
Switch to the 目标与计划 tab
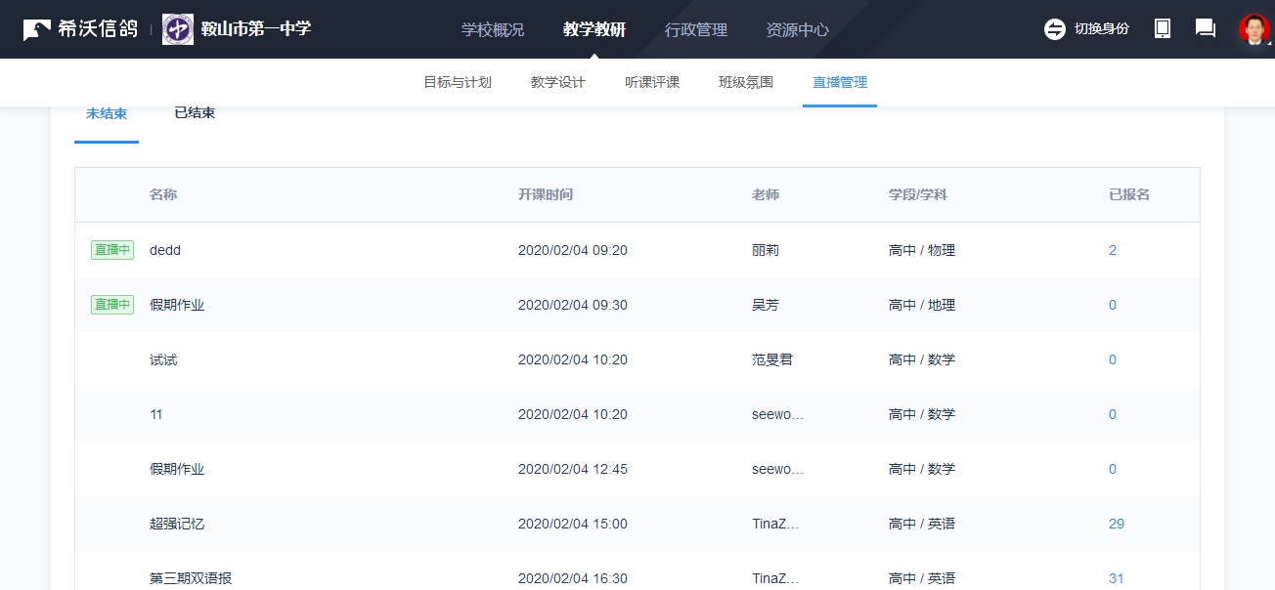(x=458, y=83)
